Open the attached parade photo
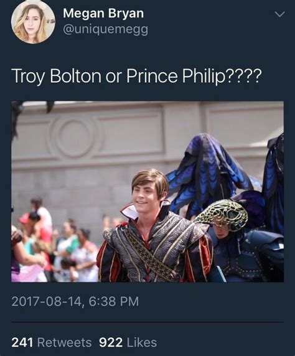 click(147, 192)
